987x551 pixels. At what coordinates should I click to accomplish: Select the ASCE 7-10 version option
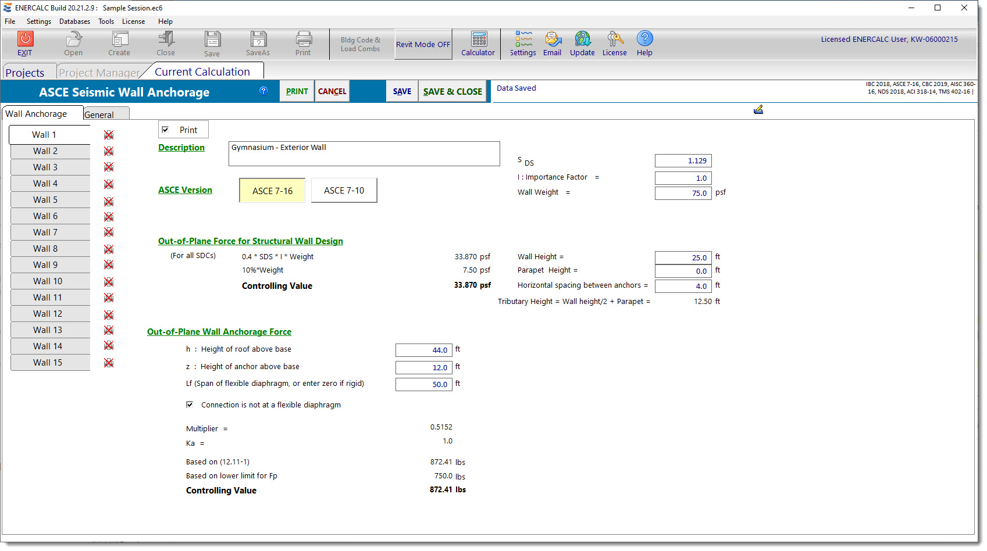click(344, 190)
